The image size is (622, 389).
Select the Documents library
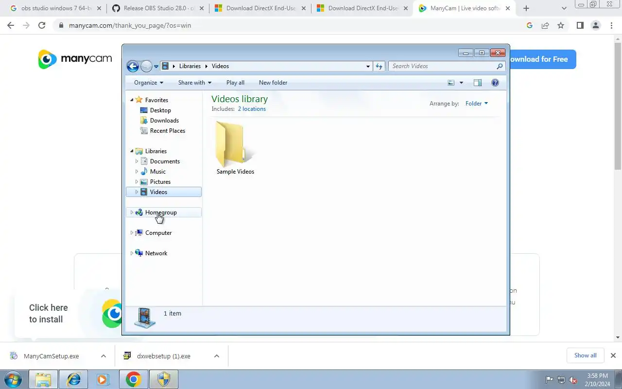pos(165,161)
